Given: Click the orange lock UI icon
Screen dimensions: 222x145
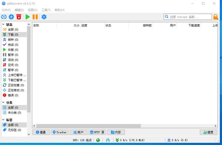Looking at the screenshot, I should click(215, 17).
